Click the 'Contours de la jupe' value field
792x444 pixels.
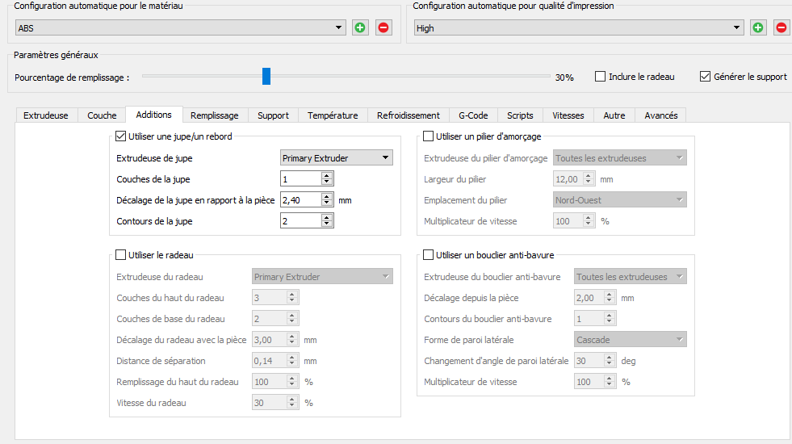pyautogui.click(x=300, y=220)
